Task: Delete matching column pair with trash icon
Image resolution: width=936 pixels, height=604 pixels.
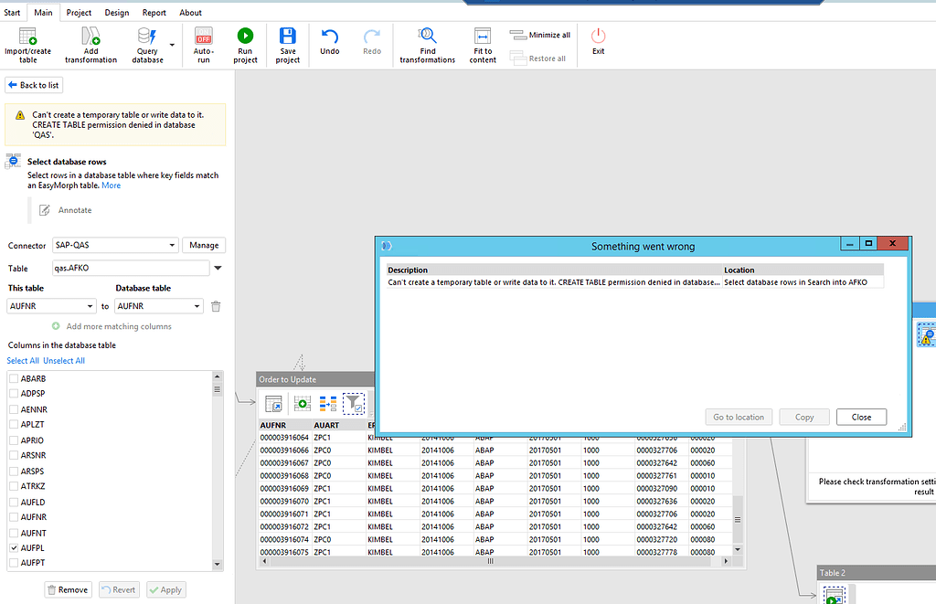Action: (x=216, y=306)
